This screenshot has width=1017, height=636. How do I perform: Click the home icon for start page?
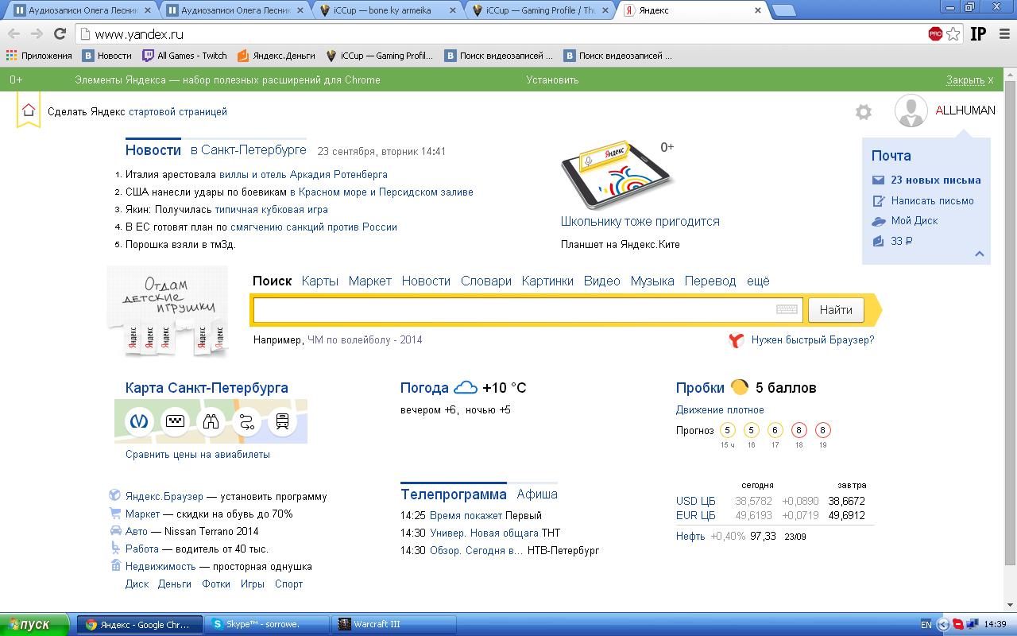[29, 111]
